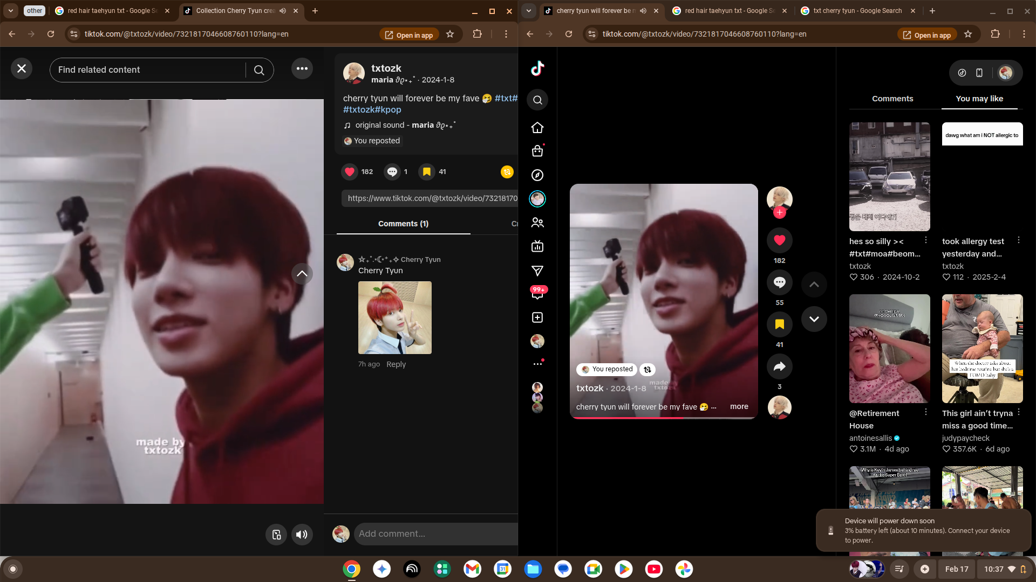Click the share arrow on the video

point(779,367)
